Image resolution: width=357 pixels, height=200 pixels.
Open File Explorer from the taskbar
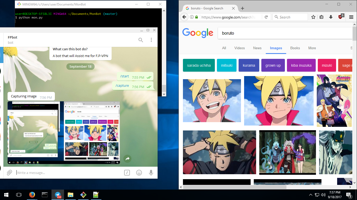pos(71,195)
